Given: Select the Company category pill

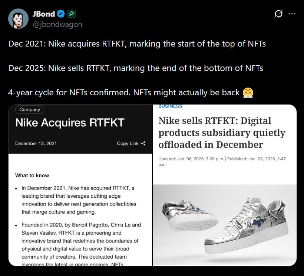Looking at the screenshot, I should pos(29,109).
